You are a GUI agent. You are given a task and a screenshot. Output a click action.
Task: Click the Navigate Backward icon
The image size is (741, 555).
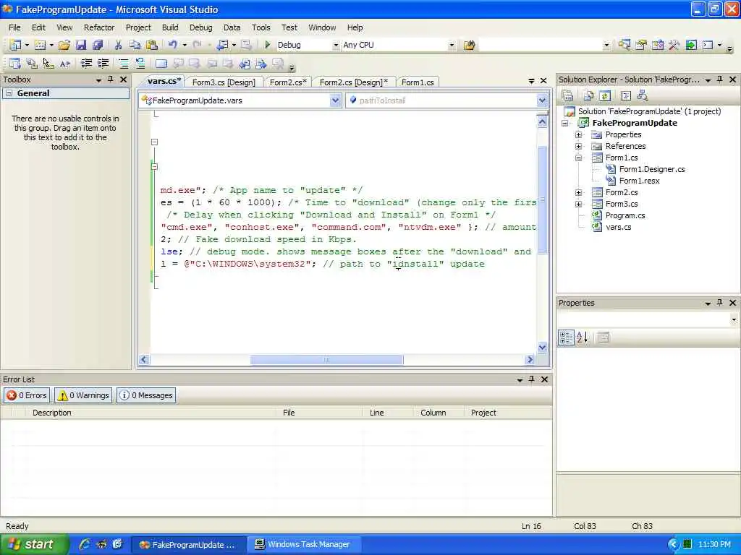[221, 45]
